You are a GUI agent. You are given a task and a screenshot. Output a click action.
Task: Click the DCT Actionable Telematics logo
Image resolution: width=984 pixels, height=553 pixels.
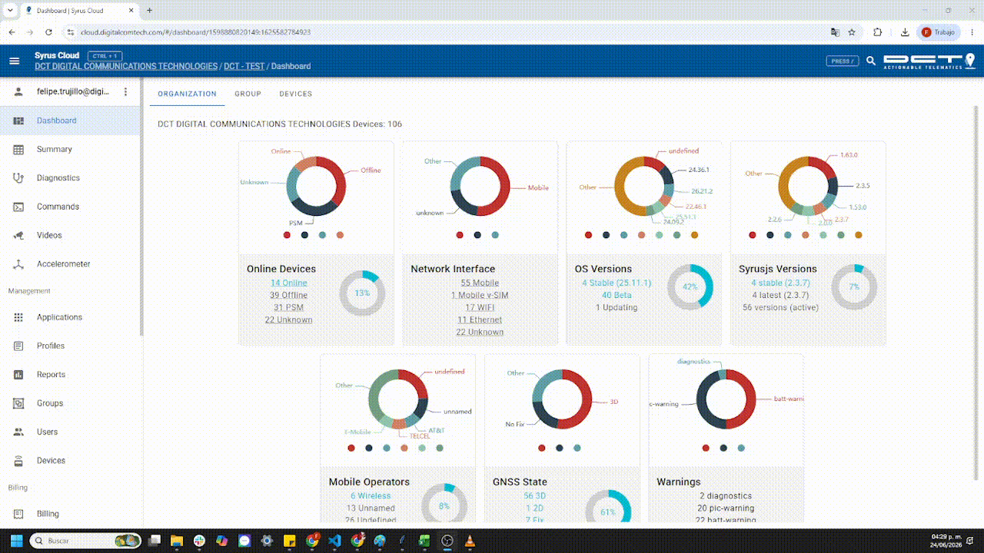(929, 61)
